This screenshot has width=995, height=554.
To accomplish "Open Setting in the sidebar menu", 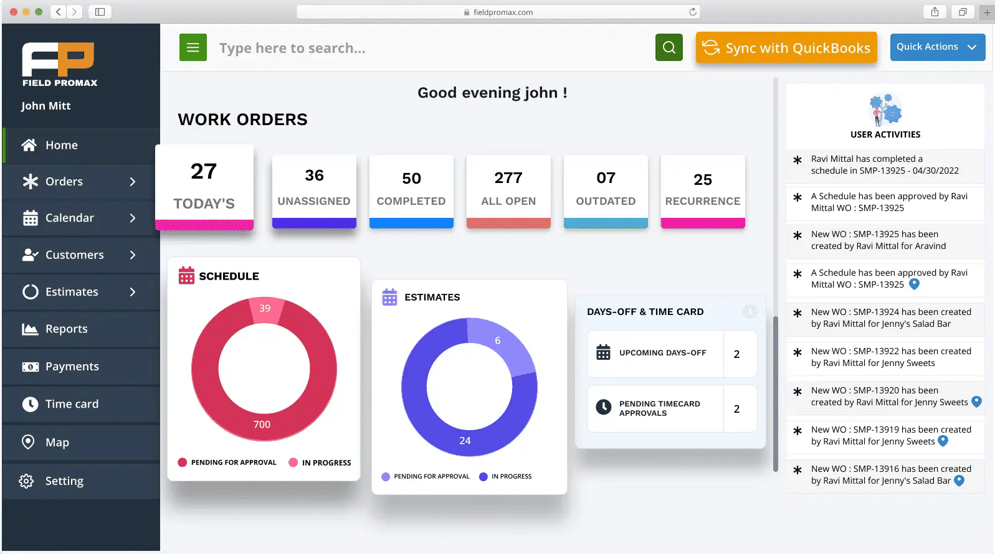I will (81, 481).
